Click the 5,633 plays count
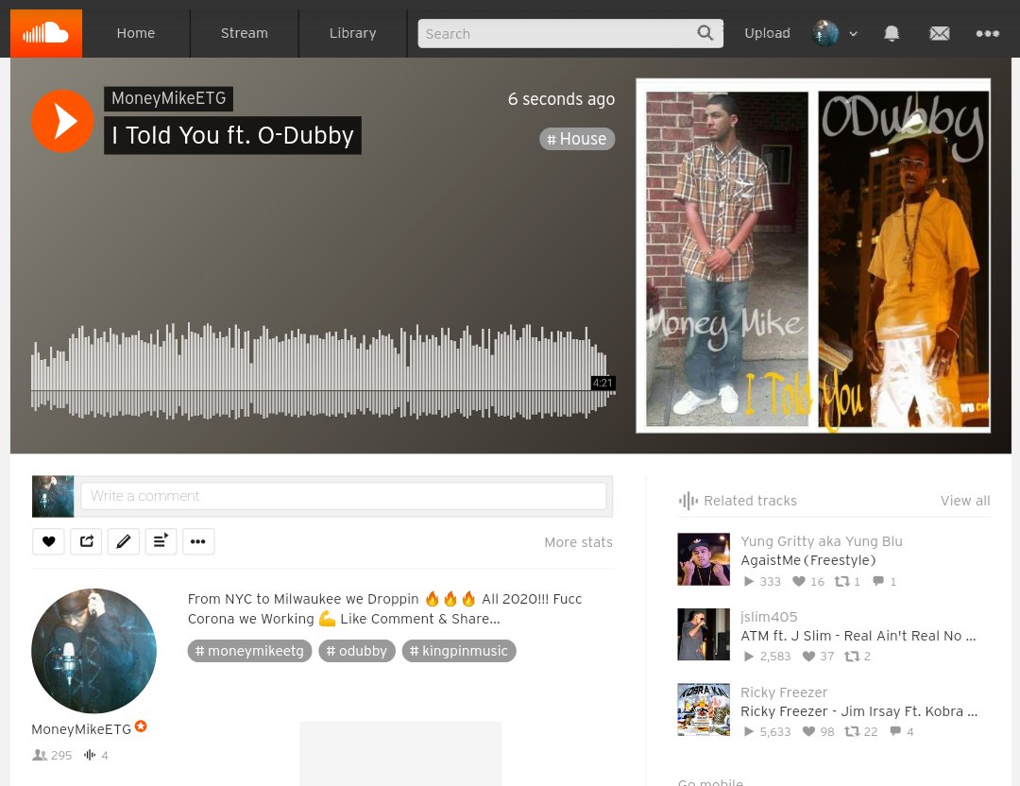 (x=768, y=732)
